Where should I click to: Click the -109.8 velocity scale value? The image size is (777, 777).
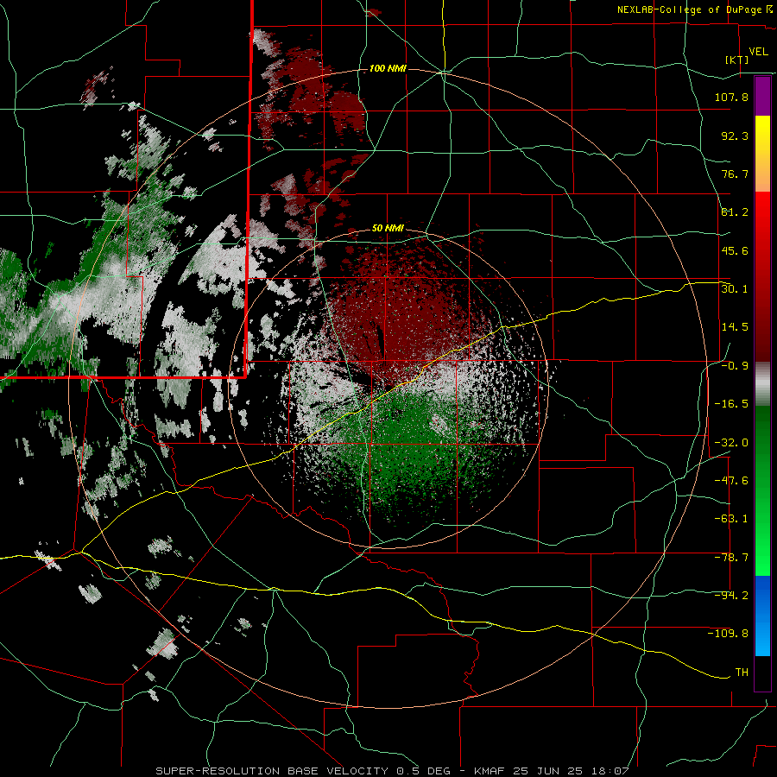coord(728,634)
